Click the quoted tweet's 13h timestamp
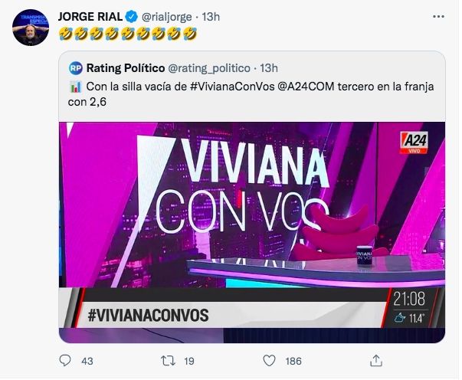This screenshot has height=380, width=462. pyautogui.click(x=269, y=68)
